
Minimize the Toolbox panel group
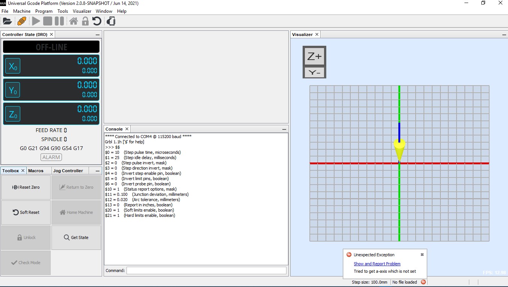[98, 171]
